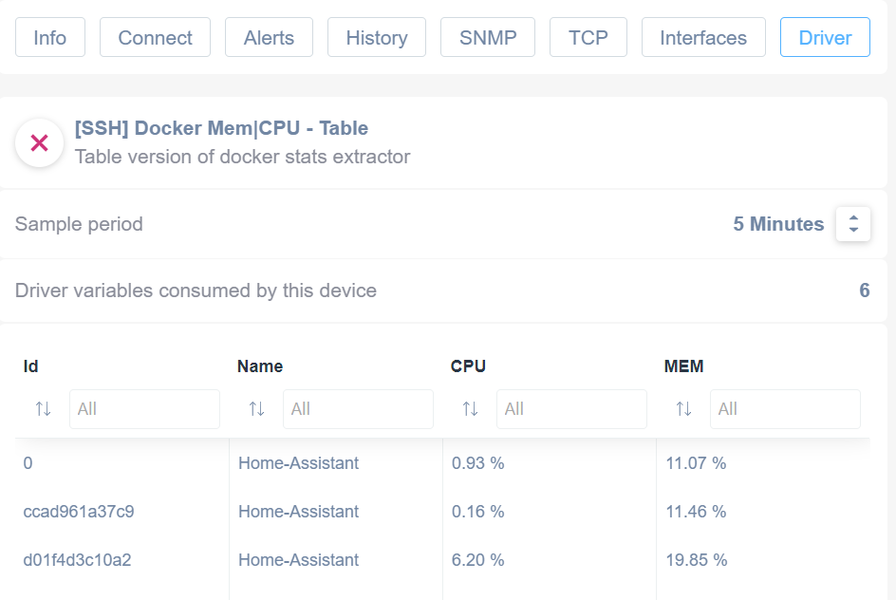
Task: Sort table by Id column arrows
Action: pos(43,409)
